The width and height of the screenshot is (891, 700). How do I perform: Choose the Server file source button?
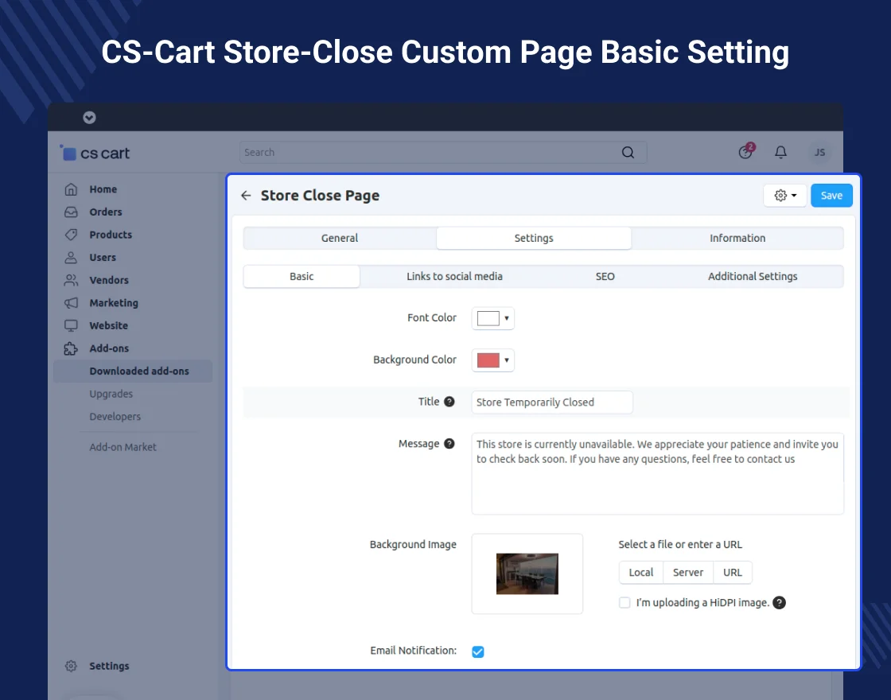(688, 573)
